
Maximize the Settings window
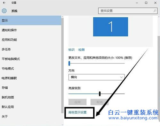146,3
